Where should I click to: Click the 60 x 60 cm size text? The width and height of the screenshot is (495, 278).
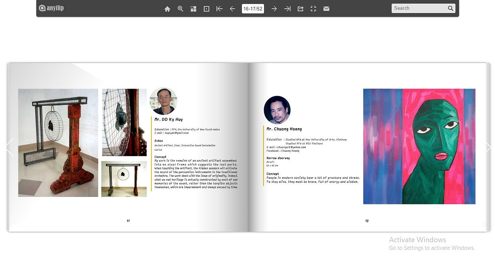[272, 166]
